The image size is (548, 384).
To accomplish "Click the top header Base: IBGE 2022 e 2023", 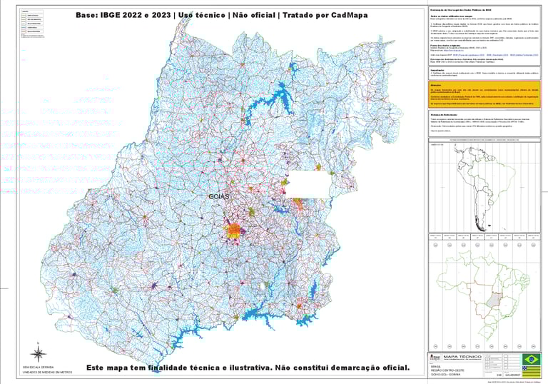I will point(123,16).
